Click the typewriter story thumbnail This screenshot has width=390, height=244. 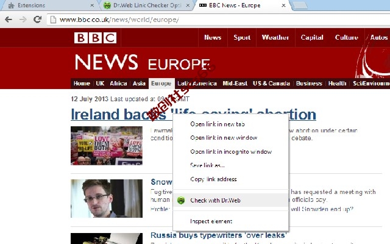coord(107,239)
